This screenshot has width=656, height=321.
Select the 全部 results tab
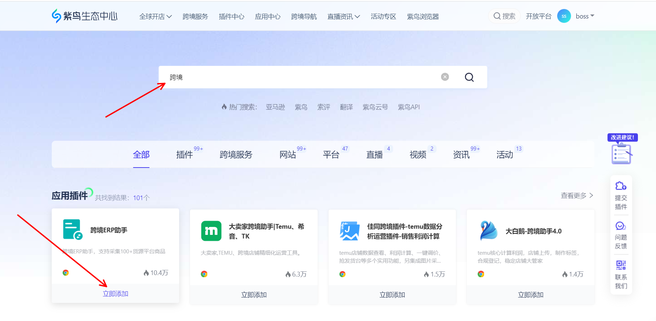tap(141, 155)
